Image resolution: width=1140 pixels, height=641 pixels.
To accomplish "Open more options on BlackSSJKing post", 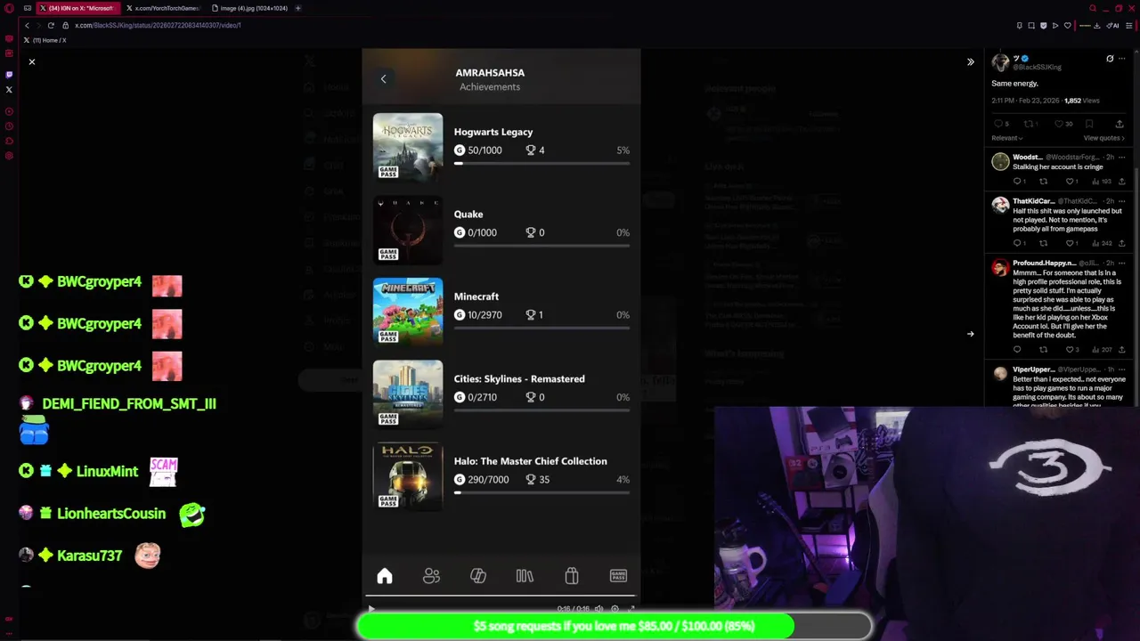I will 1122,59.
